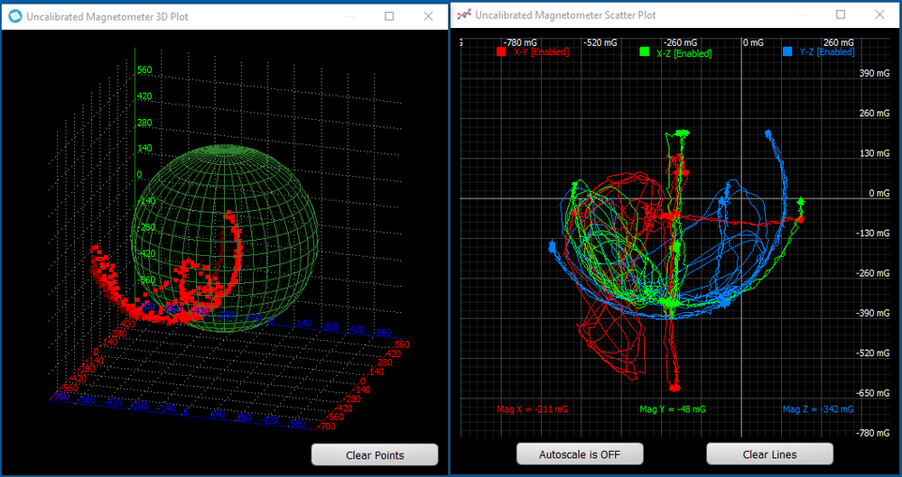Click the Clear Points button
This screenshot has width=902, height=477.
click(375, 454)
